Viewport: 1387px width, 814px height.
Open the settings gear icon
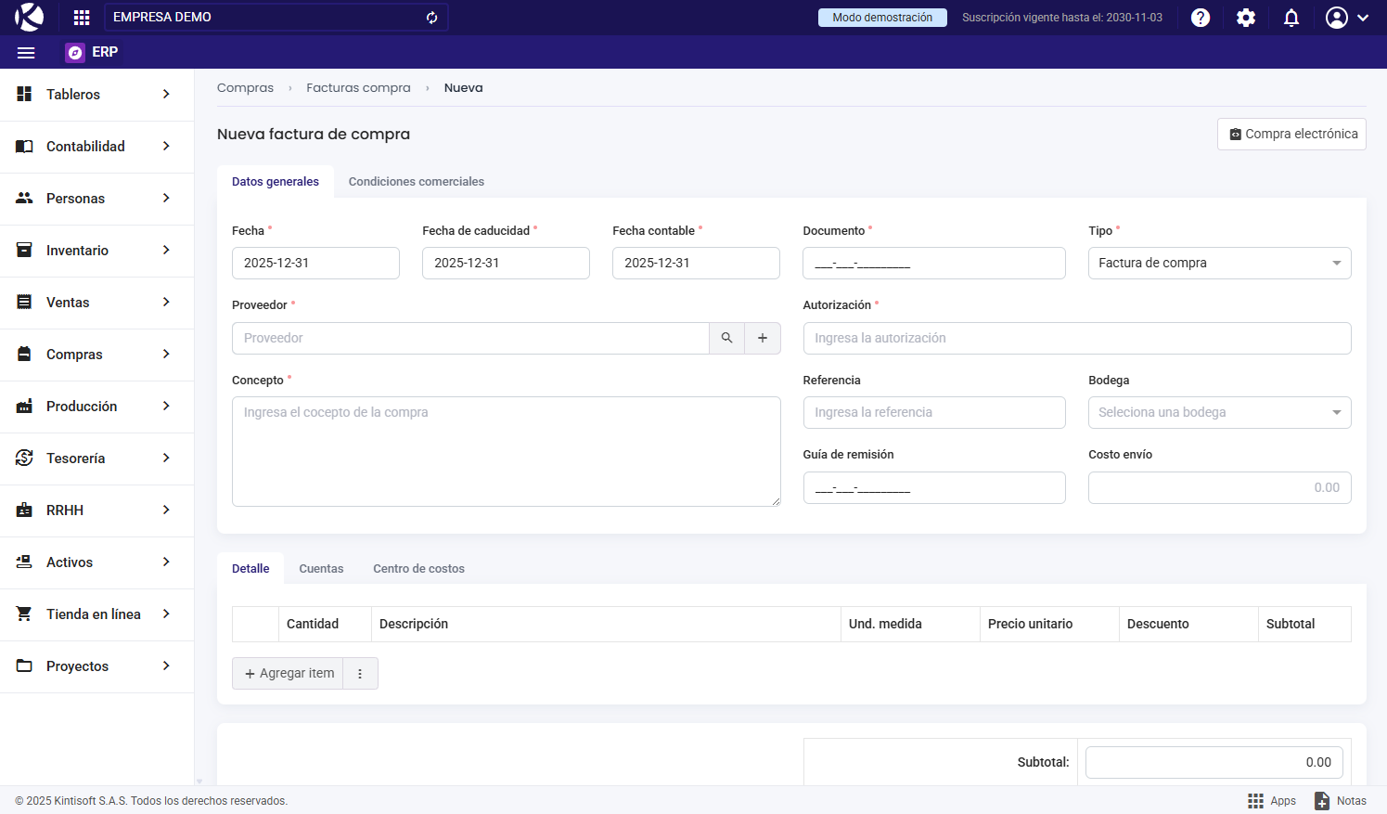(x=1246, y=18)
